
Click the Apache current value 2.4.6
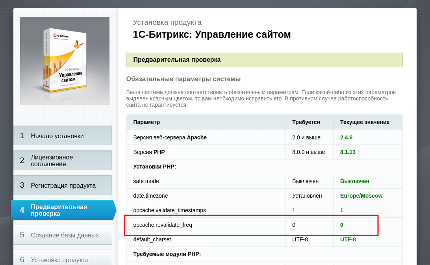pos(346,137)
